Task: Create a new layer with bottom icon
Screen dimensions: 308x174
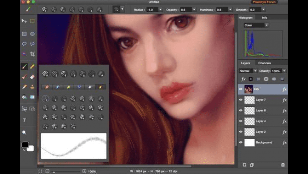Action: pyautogui.click(x=244, y=165)
